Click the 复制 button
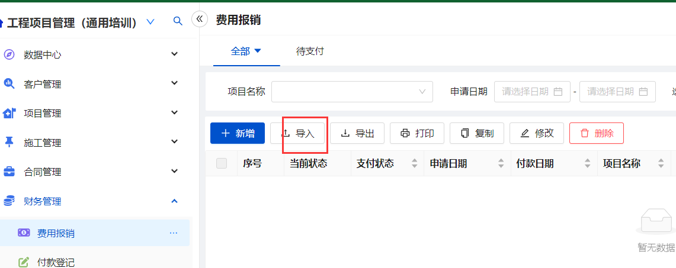The height and width of the screenshot is (268, 676). (x=477, y=133)
